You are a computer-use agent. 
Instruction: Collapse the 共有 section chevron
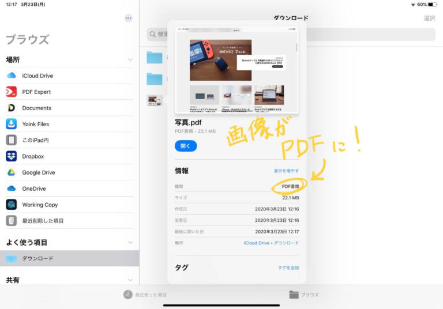click(130, 280)
